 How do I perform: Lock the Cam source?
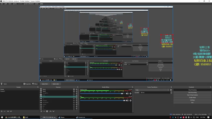(77, 95)
